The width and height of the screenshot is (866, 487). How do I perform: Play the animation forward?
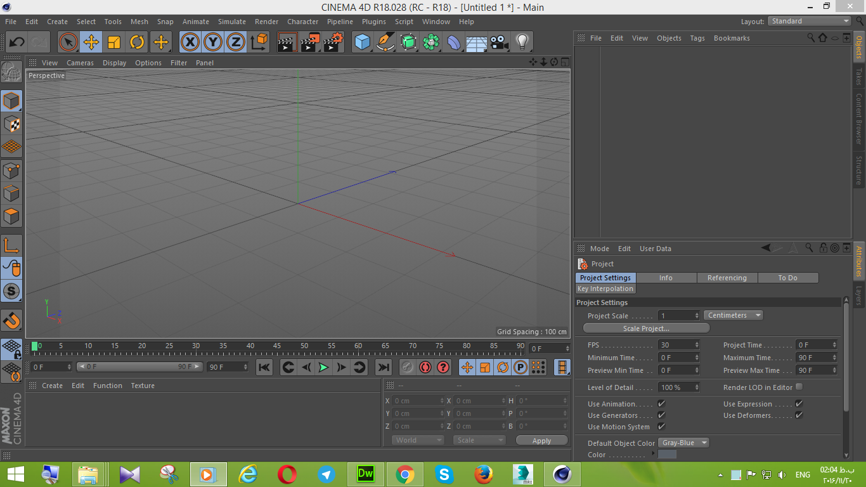click(323, 367)
